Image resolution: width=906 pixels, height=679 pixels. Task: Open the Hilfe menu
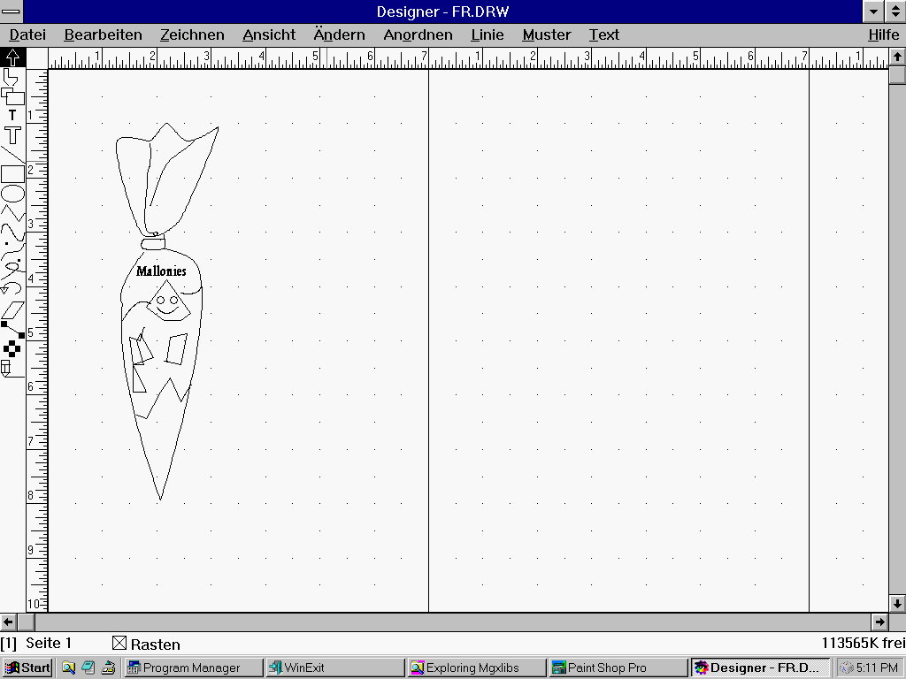[x=884, y=34]
